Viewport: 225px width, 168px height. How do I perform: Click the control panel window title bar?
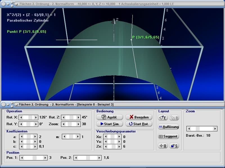(x=112, y=104)
